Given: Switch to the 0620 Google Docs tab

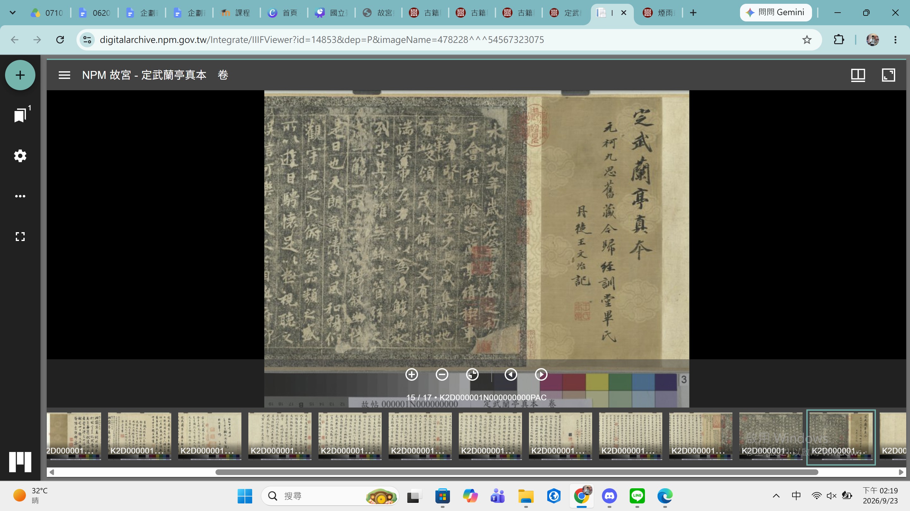Looking at the screenshot, I should click(x=95, y=13).
